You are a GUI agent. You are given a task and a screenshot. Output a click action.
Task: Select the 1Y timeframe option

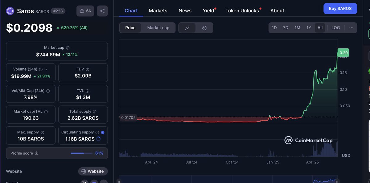coord(309,27)
